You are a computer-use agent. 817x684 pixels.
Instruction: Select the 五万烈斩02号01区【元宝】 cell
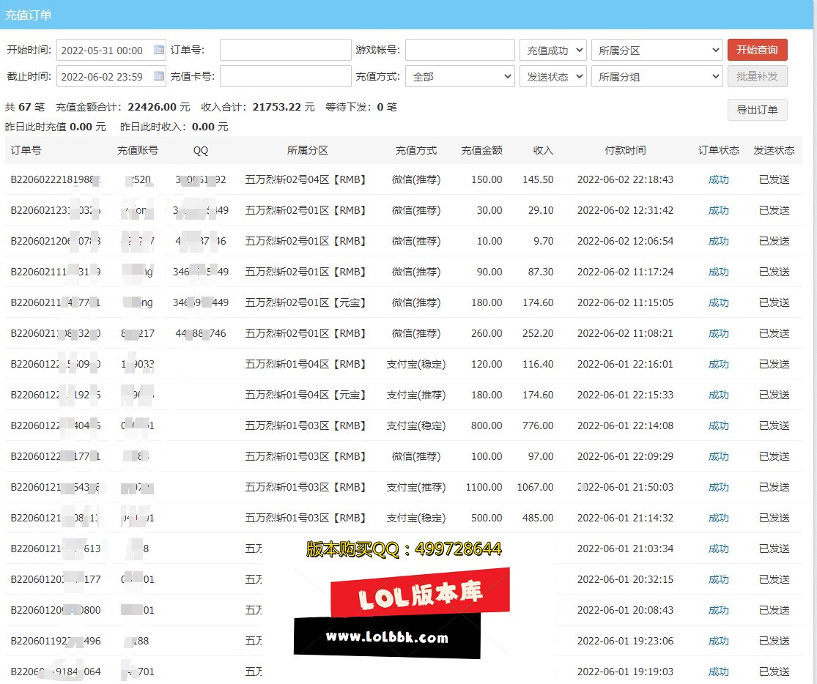pyautogui.click(x=308, y=302)
